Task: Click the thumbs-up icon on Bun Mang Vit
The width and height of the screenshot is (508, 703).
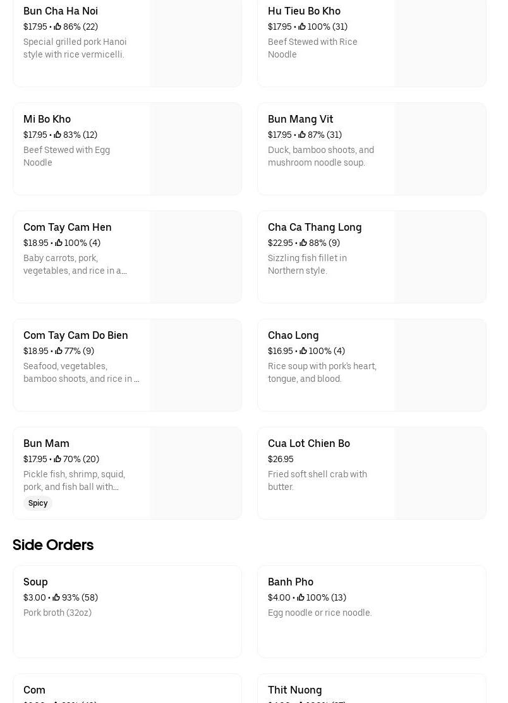Action: pyautogui.click(x=302, y=135)
